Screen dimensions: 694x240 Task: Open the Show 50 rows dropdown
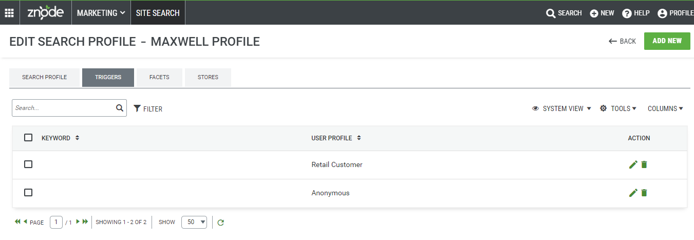[x=194, y=222]
